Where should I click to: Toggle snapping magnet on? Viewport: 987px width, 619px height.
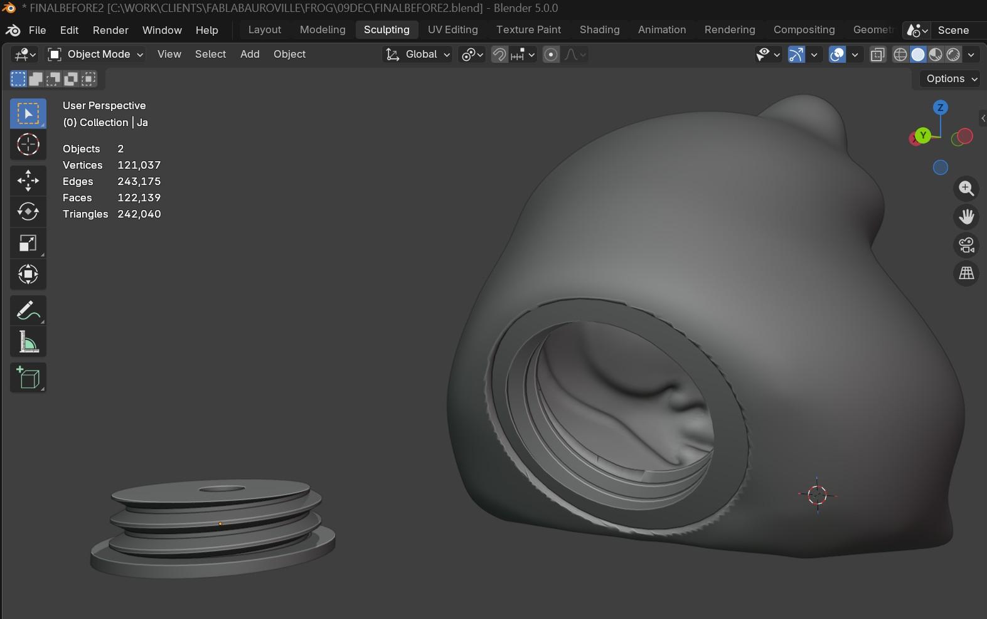(499, 55)
